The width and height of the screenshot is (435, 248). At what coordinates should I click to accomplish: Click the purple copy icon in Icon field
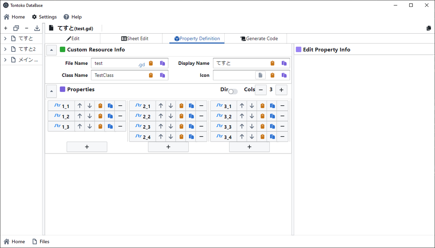[284, 75]
